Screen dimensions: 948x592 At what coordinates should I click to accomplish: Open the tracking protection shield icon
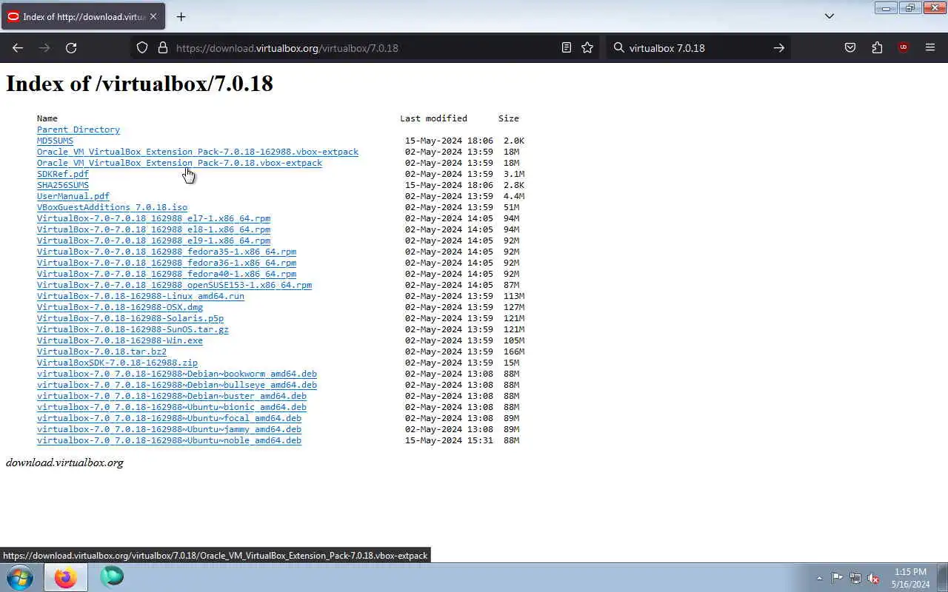point(142,47)
